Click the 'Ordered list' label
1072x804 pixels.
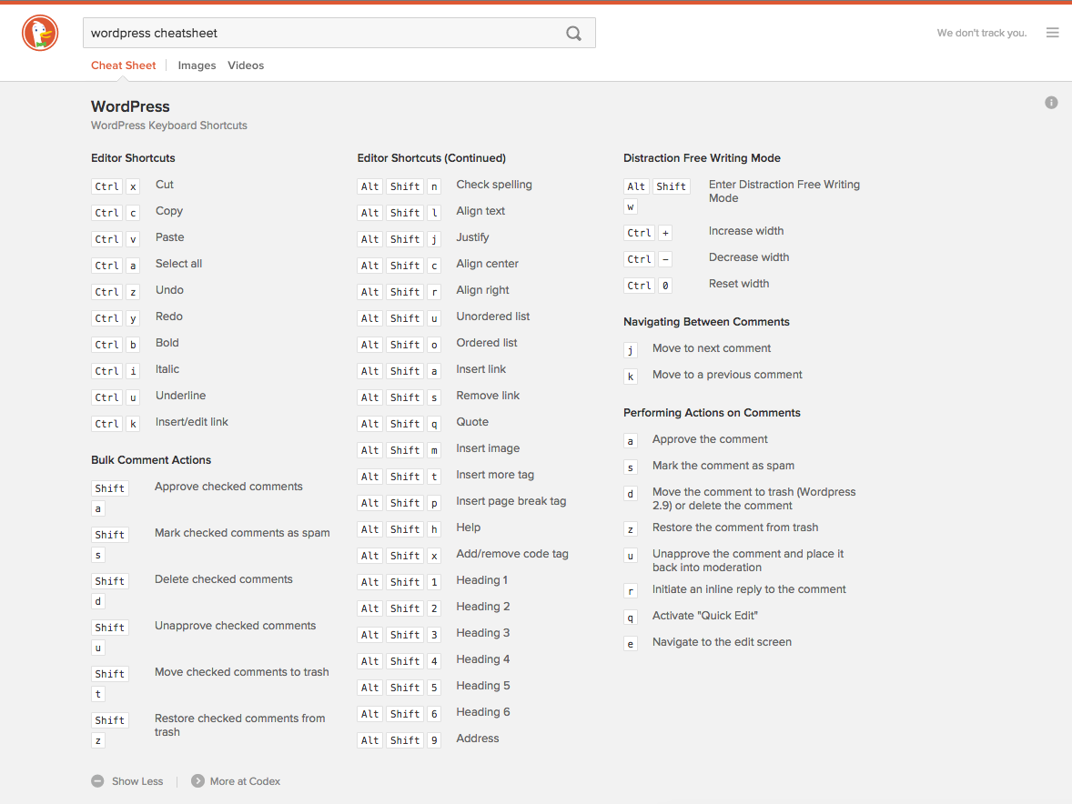click(486, 343)
